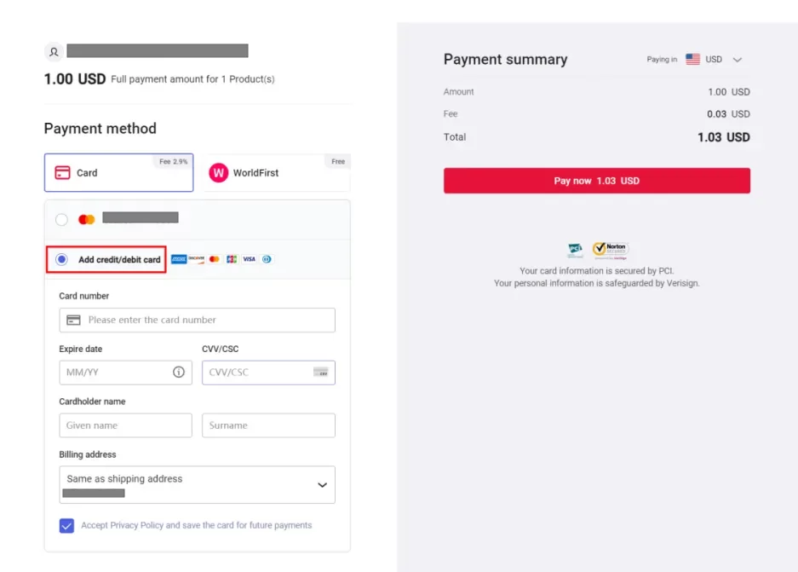The width and height of the screenshot is (798, 572).
Task: Click the user profile icon
Action: tap(54, 52)
